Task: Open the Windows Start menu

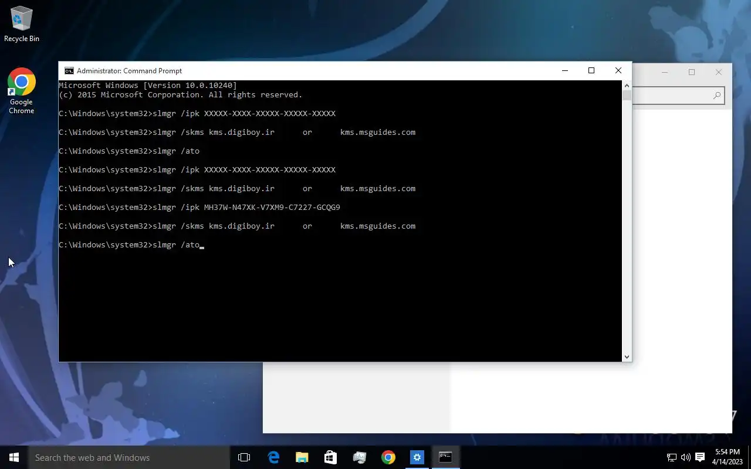Action: [x=14, y=457]
